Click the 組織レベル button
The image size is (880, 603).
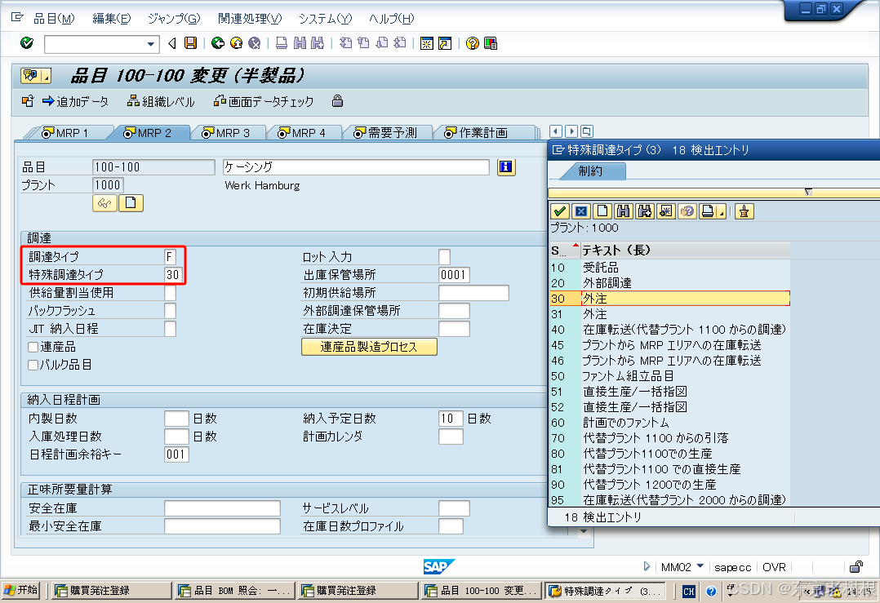coord(161,101)
